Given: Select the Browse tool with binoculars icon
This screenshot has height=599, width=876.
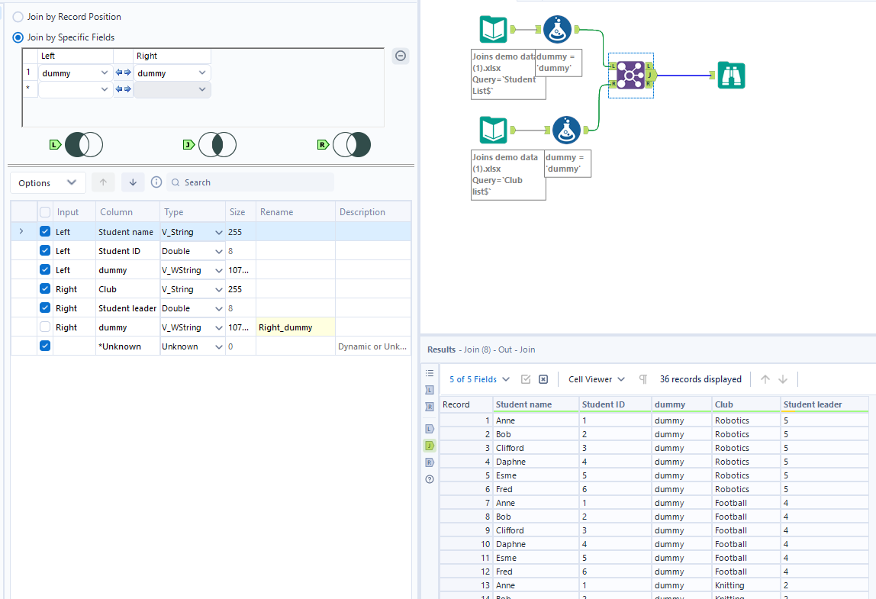Looking at the screenshot, I should click(x=731, y=75).
